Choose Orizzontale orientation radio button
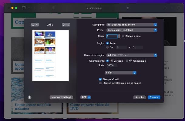The height and width of the screenshot is (121, 185). (x=127, y=61)
